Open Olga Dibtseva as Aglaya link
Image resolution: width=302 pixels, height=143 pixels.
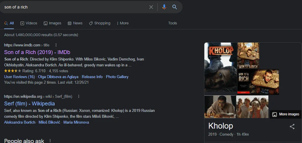point(58,77)
